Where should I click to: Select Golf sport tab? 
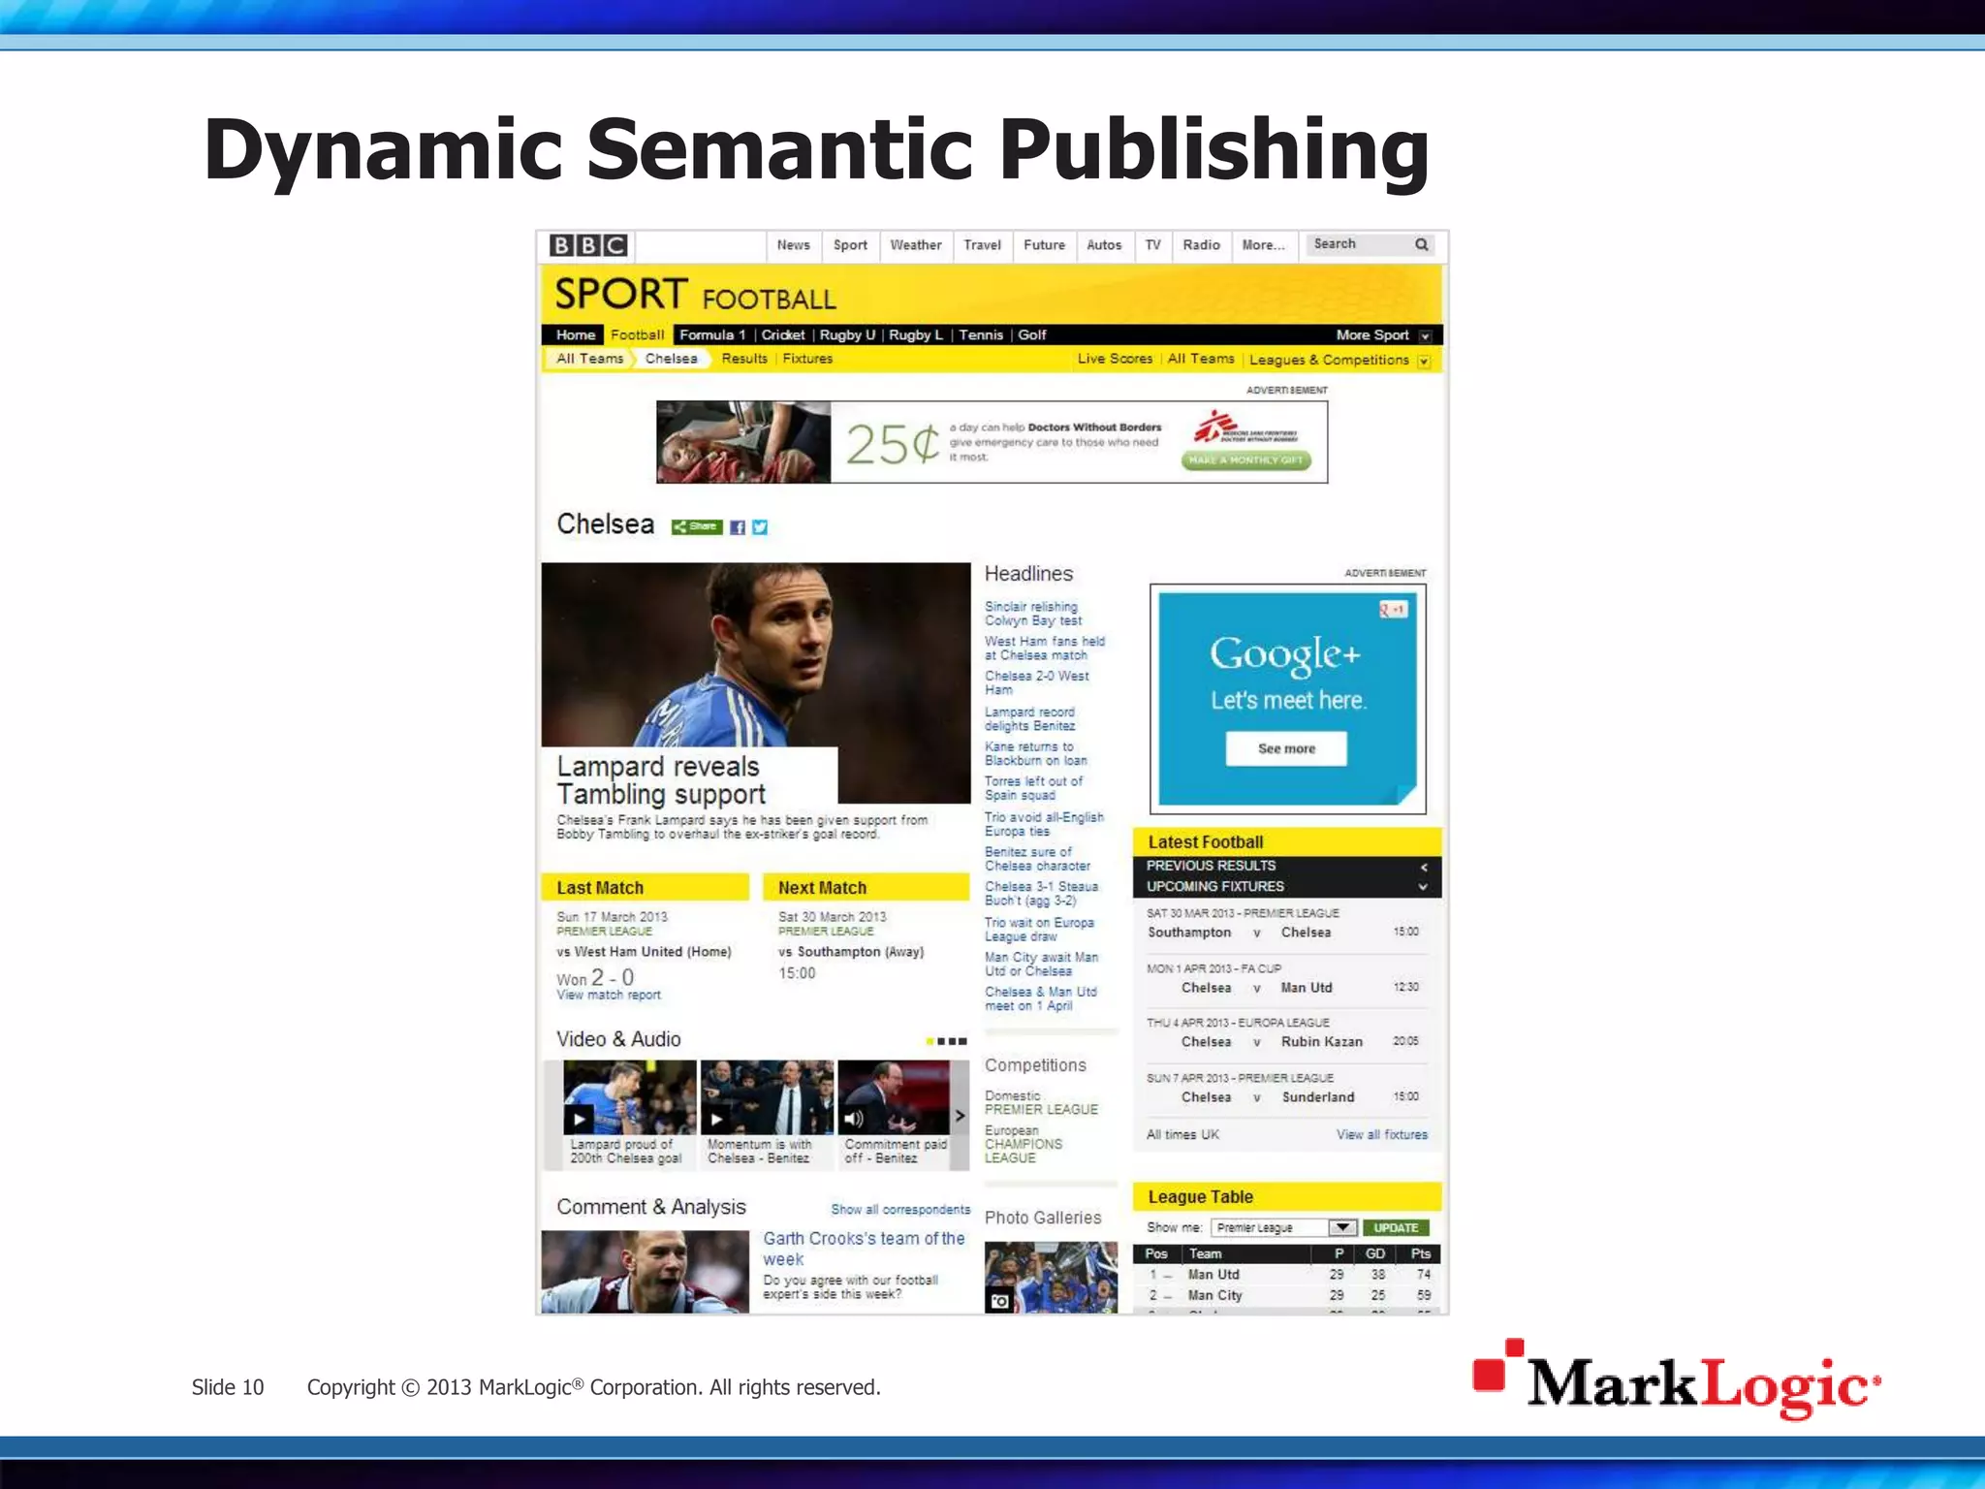[x=1032, y=335]
